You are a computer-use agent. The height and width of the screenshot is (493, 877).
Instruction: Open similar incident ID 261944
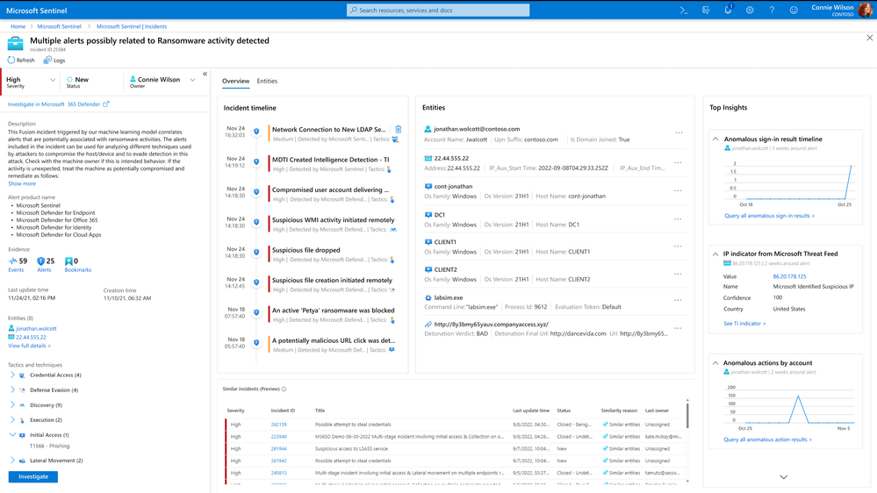(278, 448)
